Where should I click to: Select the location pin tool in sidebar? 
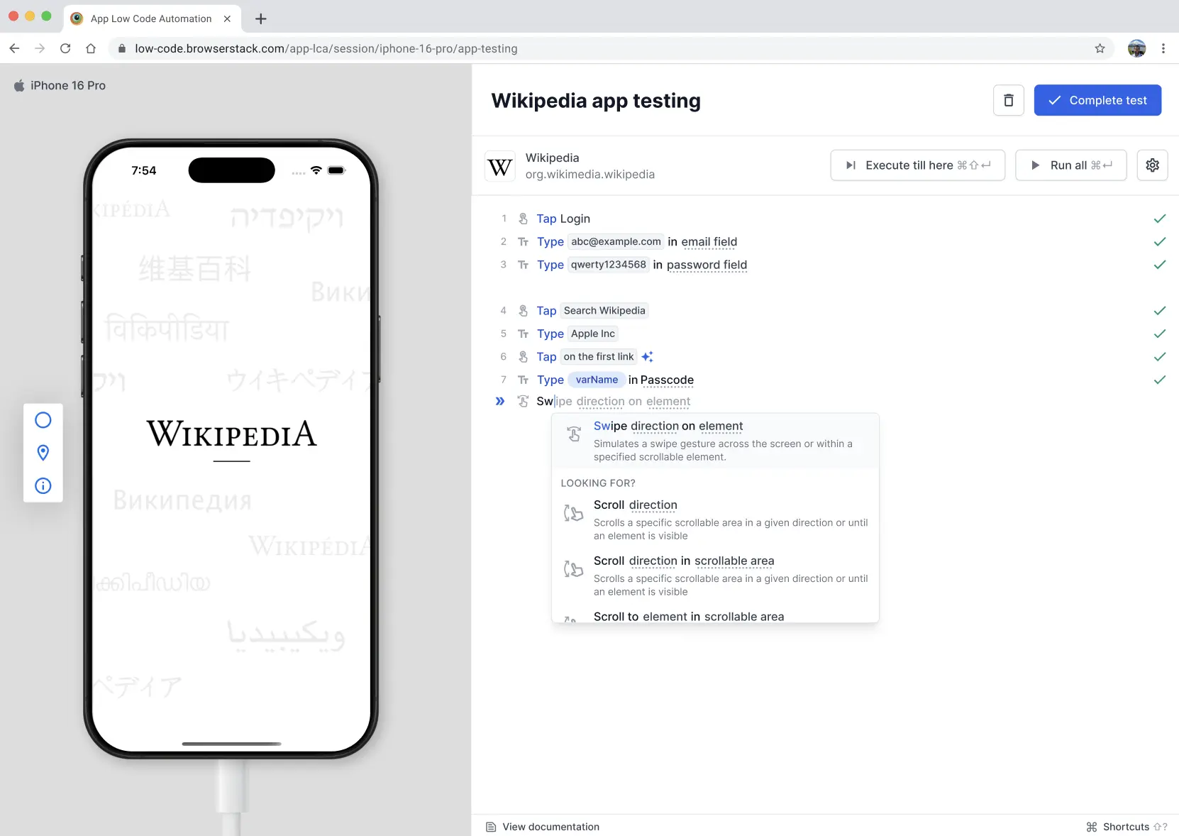coord(43,453)
